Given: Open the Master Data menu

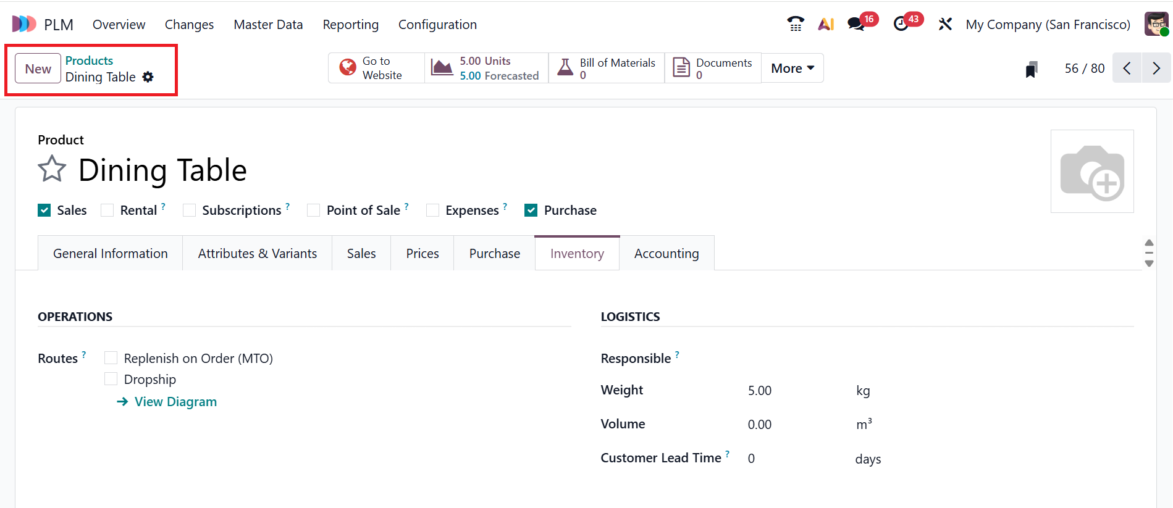Looking at the screenshot, I should point(268,25).
